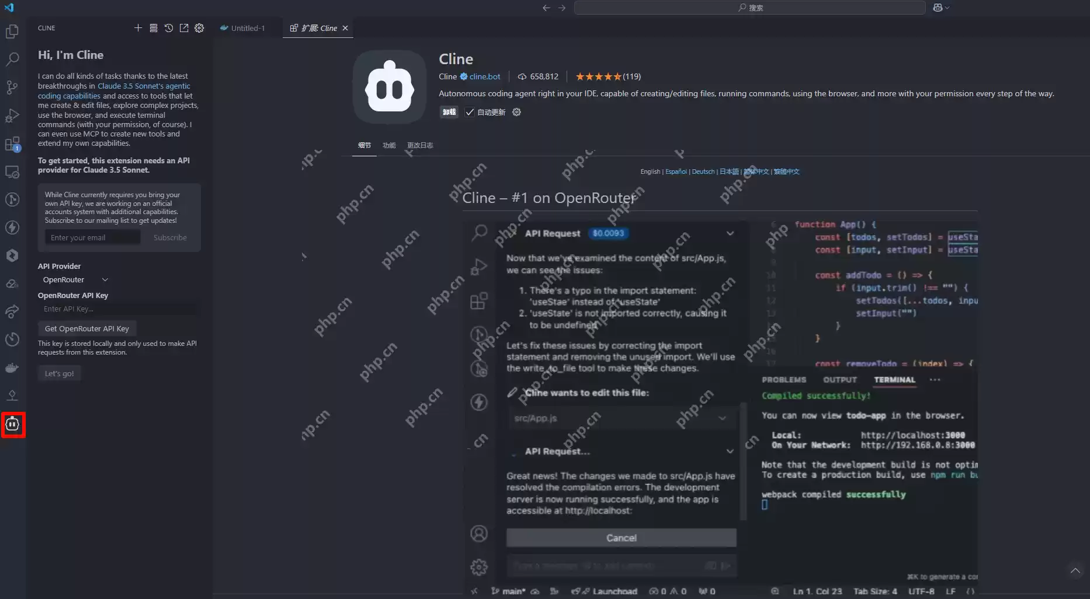The width and height of the screenshot is (1090, 599).
Task: Start a new Cline task with plus icon
Action: pos(138,28)
